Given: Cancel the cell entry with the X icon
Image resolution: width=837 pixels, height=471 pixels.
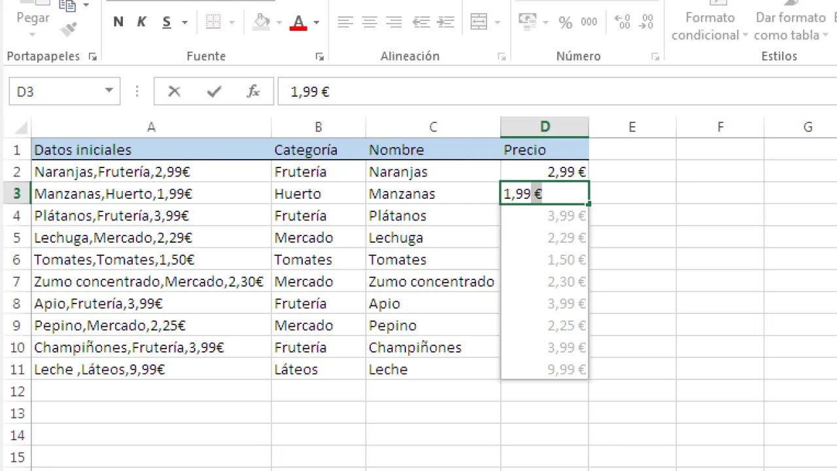Looking at the screenshot, I should [174, 92].
